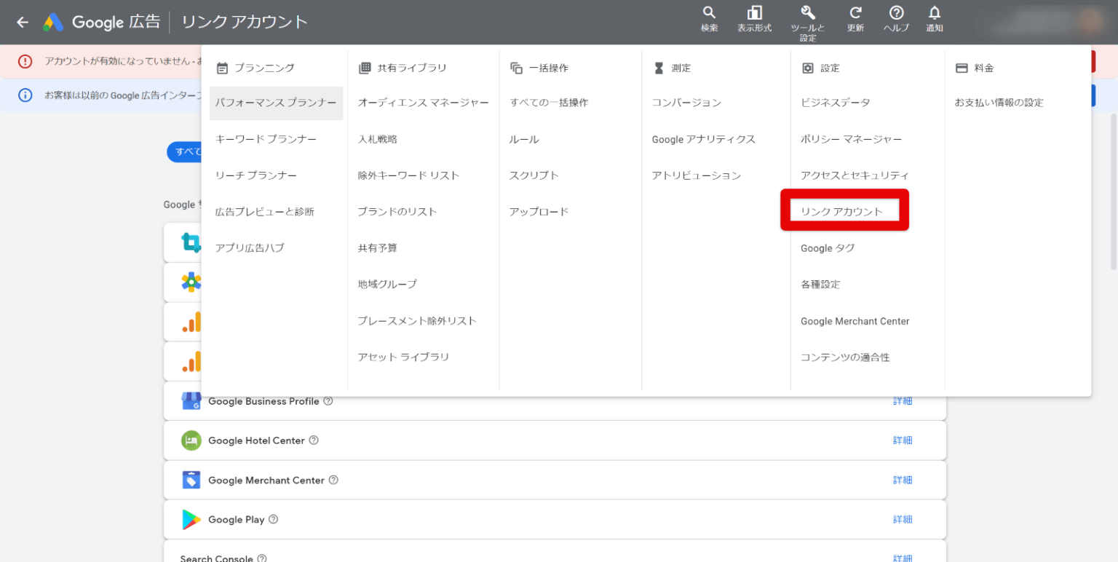The image size is (1118, 562).
Task: Click 詳細 next to Google Hotel Center
Action: (902, 440)
